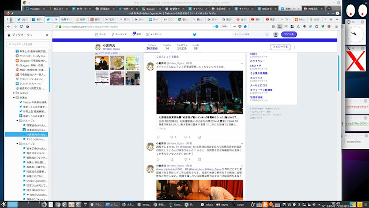Click the Twitter extension icon in toolbar
This screenshot has width=369, height=208.
[310, 27]
